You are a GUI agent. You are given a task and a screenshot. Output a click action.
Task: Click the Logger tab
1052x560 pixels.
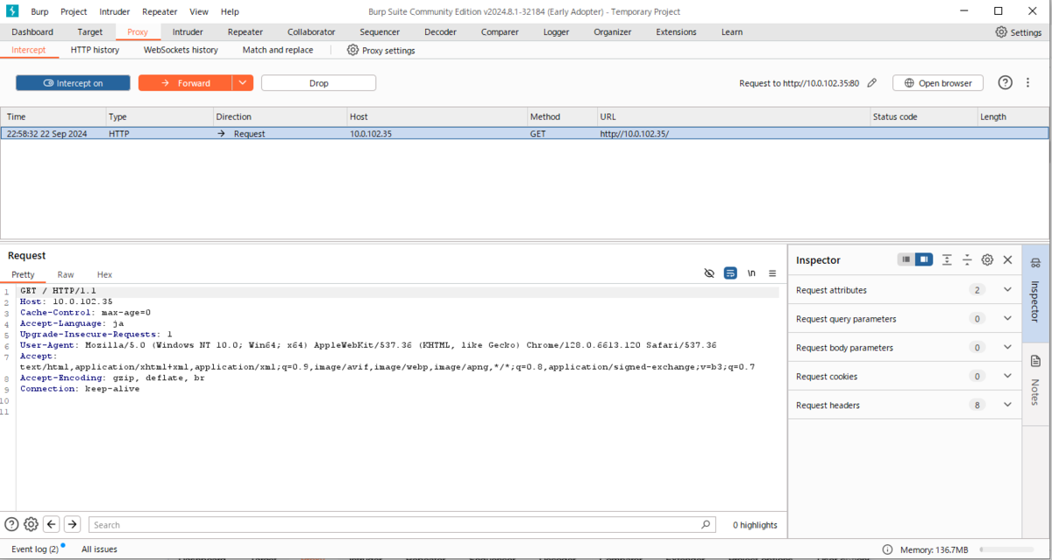556,32
